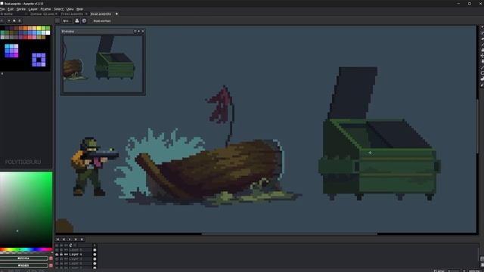Pick orange swatch in top palette row

[25, 29]
